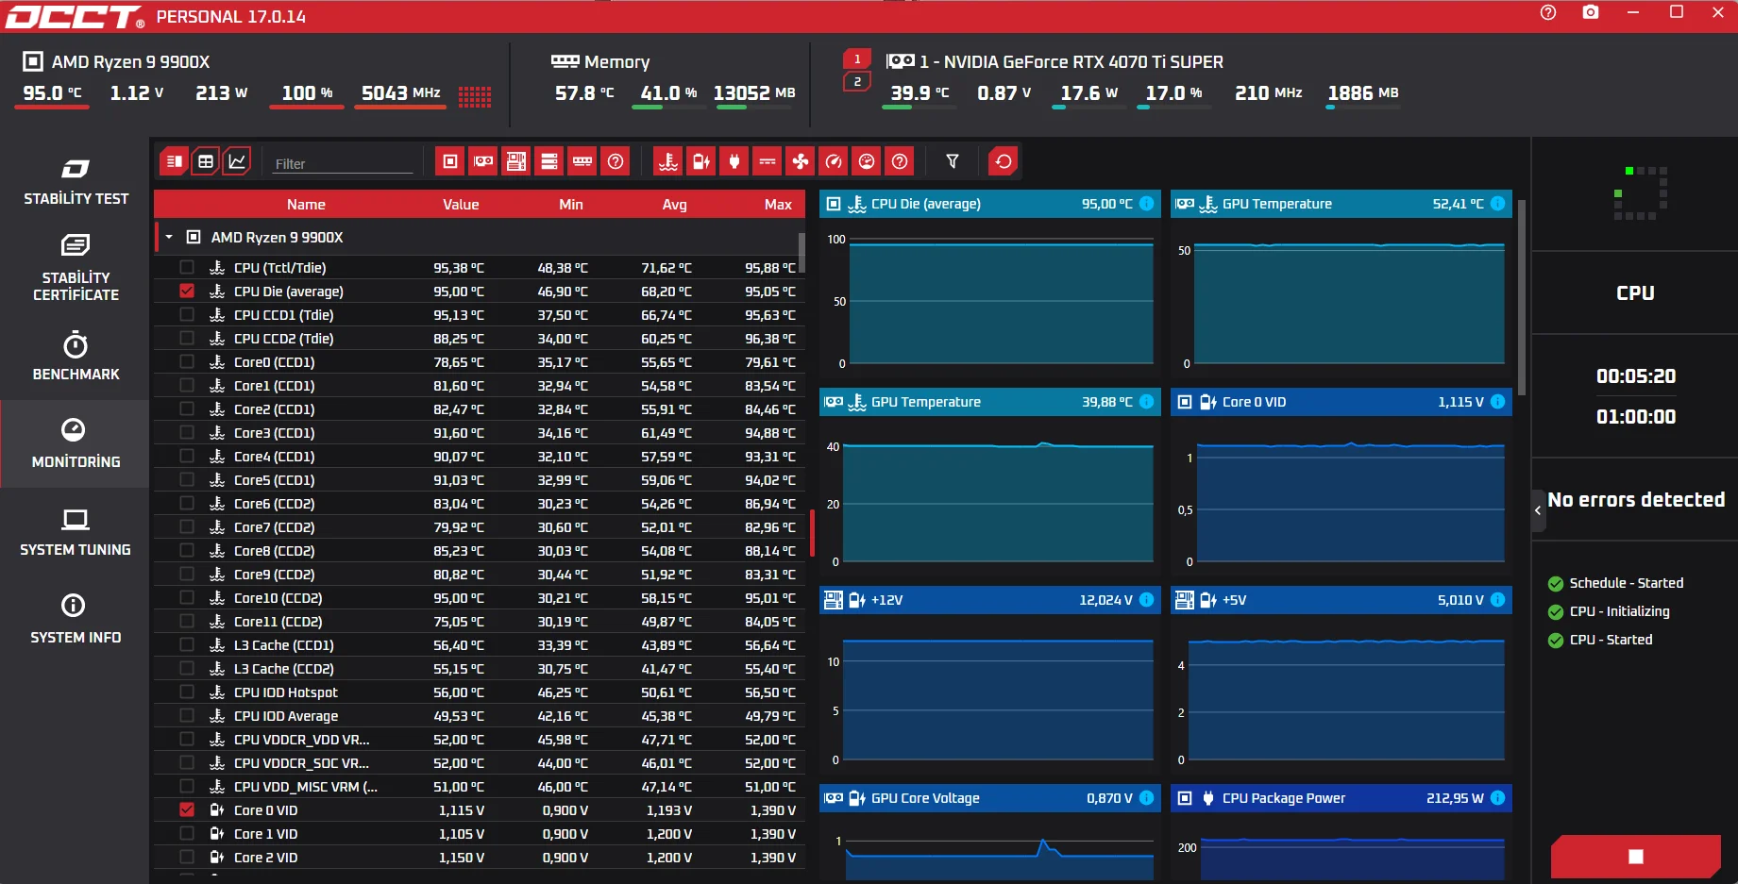Show info for CPU Die (average) graph

click(x=1146, y=204)
